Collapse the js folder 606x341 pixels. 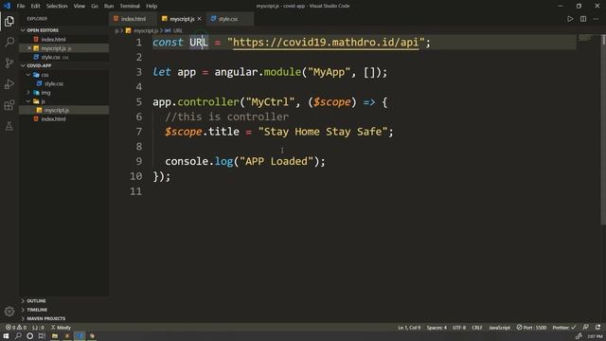[x=28, y=101]
